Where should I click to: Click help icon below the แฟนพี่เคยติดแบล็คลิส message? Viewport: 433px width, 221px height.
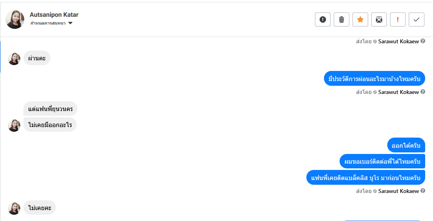pyautogui.click(x=423, y=191)
